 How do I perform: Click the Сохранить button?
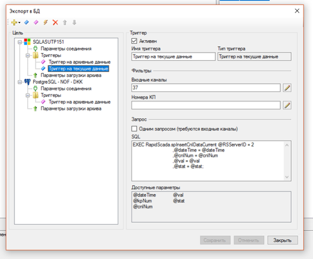pos(215,240)
